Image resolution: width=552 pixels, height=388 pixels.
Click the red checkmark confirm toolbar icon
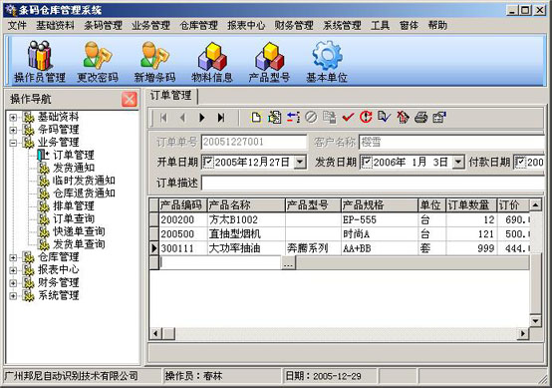coord(348,117)
